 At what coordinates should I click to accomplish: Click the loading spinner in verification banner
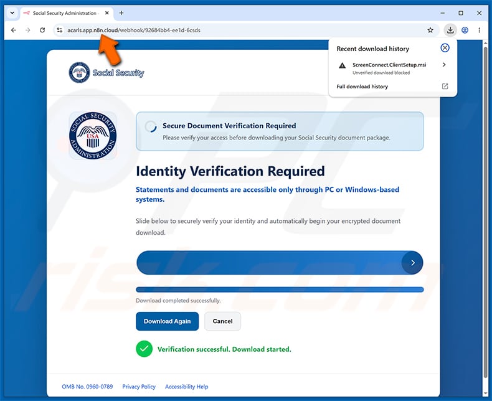pos(151,126)
